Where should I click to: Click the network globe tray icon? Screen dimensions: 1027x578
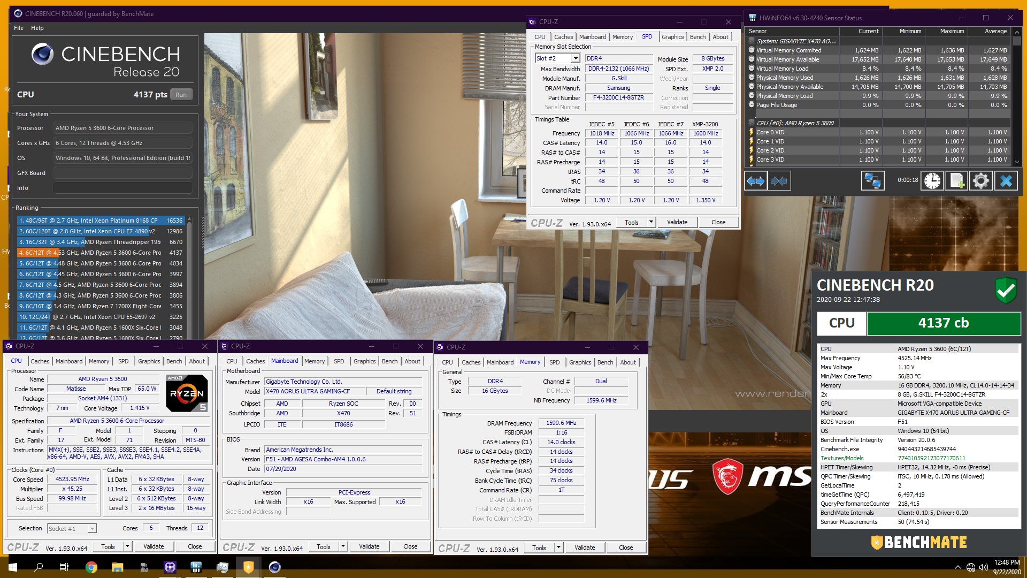click(x=971, y=567)
